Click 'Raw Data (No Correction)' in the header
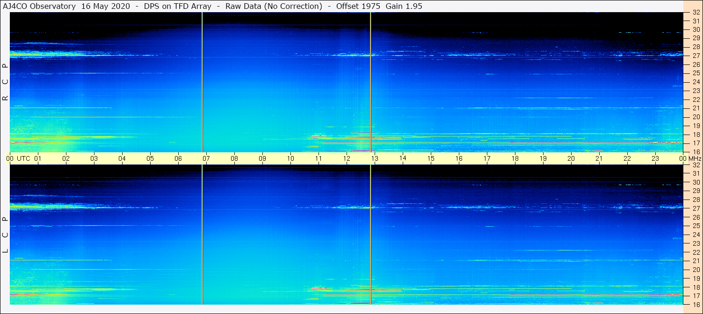 pyautogui.click(x=274, y=6)
